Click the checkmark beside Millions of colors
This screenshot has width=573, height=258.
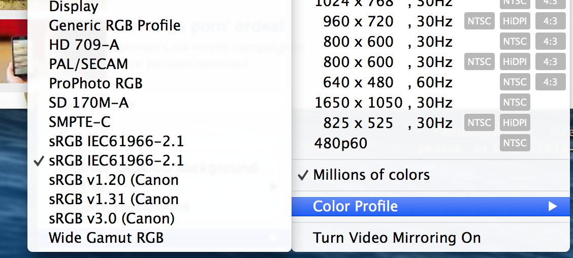point(303,175)
